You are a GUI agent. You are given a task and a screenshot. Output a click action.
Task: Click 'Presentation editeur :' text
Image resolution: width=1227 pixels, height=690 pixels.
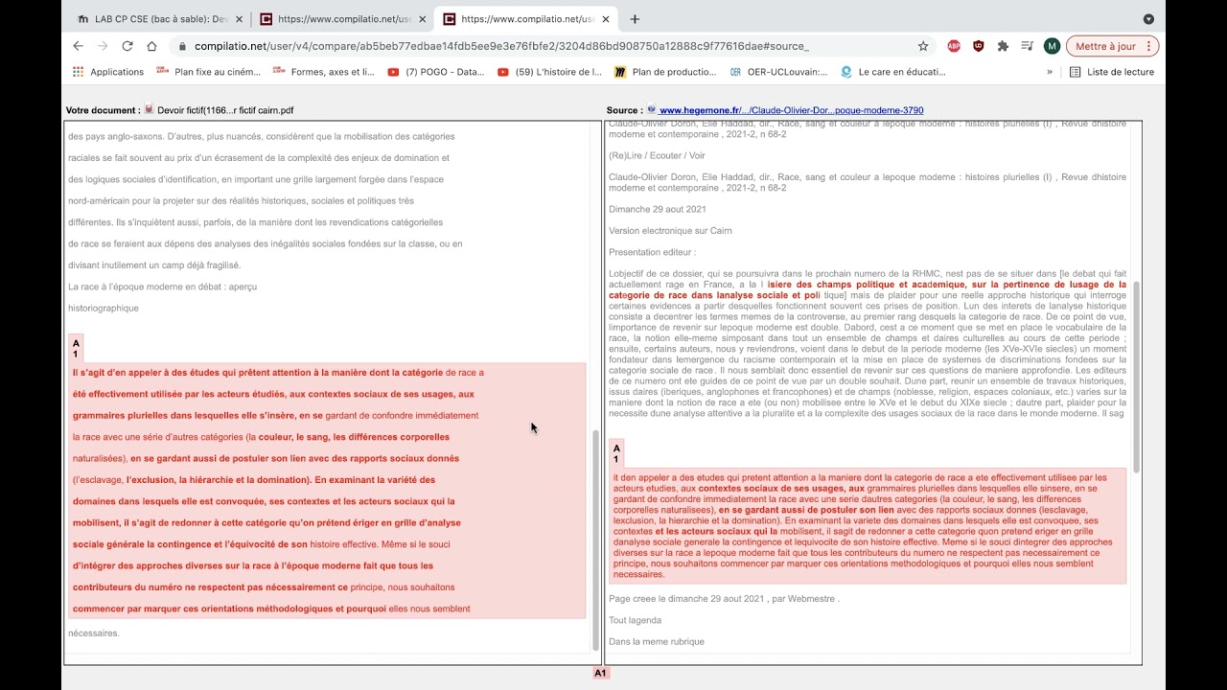(652, 252)
